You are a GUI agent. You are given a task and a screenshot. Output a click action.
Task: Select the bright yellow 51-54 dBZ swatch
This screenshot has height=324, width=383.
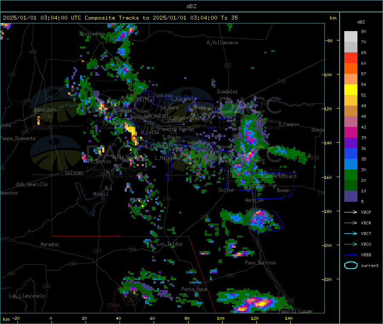point(351,90)
